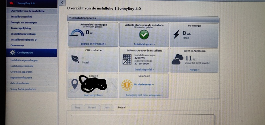
Task: Open Jaarvergelijking in the sidebar
Action: pos(31,28)
